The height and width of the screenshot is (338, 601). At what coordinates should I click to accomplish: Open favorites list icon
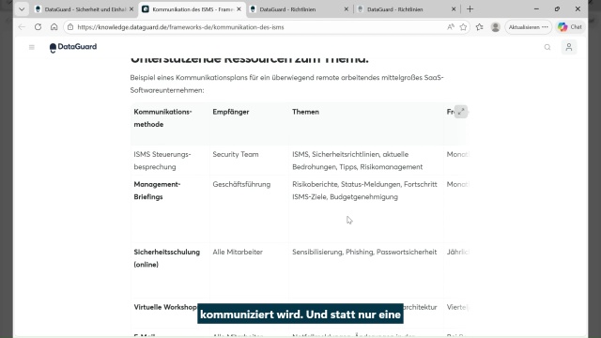pyautogui.click(x=480, y=27)
